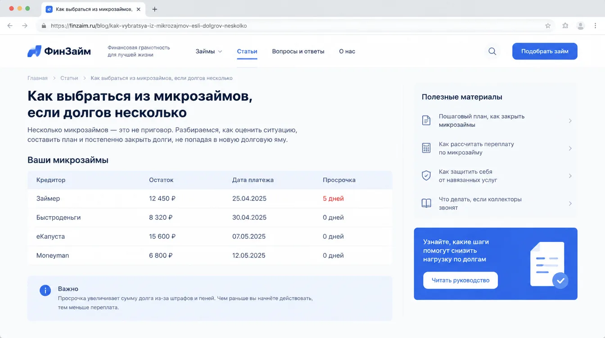605x338 pixels.
Task: Click the document icon beside Пошаговый план
Action: click(x=426, y=120)
